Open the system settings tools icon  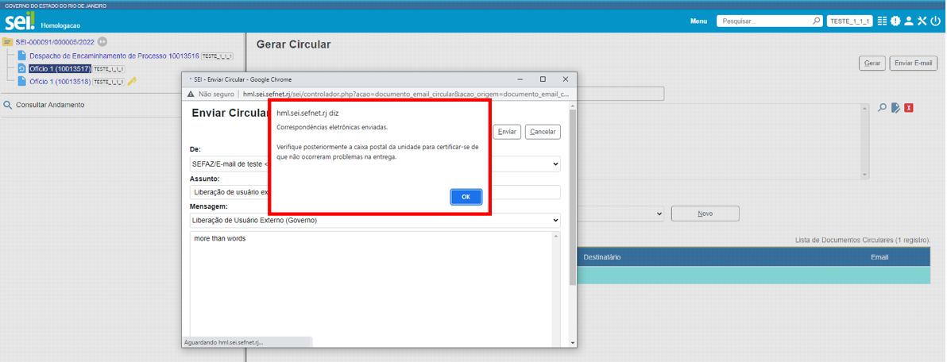click(x=922, y=21)
